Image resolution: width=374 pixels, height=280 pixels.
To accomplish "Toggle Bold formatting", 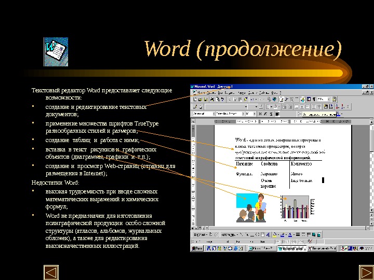I will tap(260, 114).
